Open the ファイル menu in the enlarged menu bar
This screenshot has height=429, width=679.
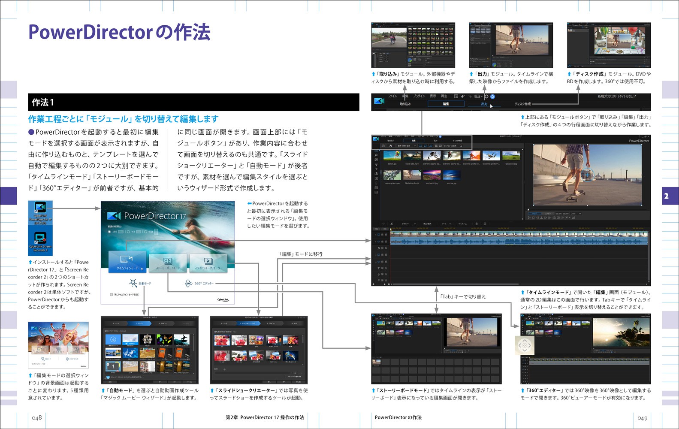(x=392, y=96)
